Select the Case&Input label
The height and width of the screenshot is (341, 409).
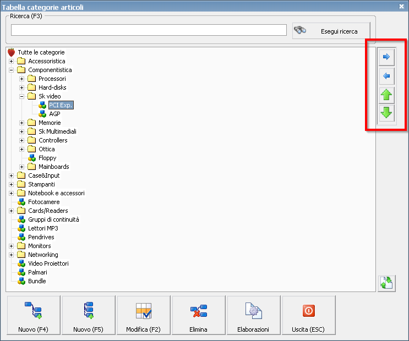click(x=44, y=175)
